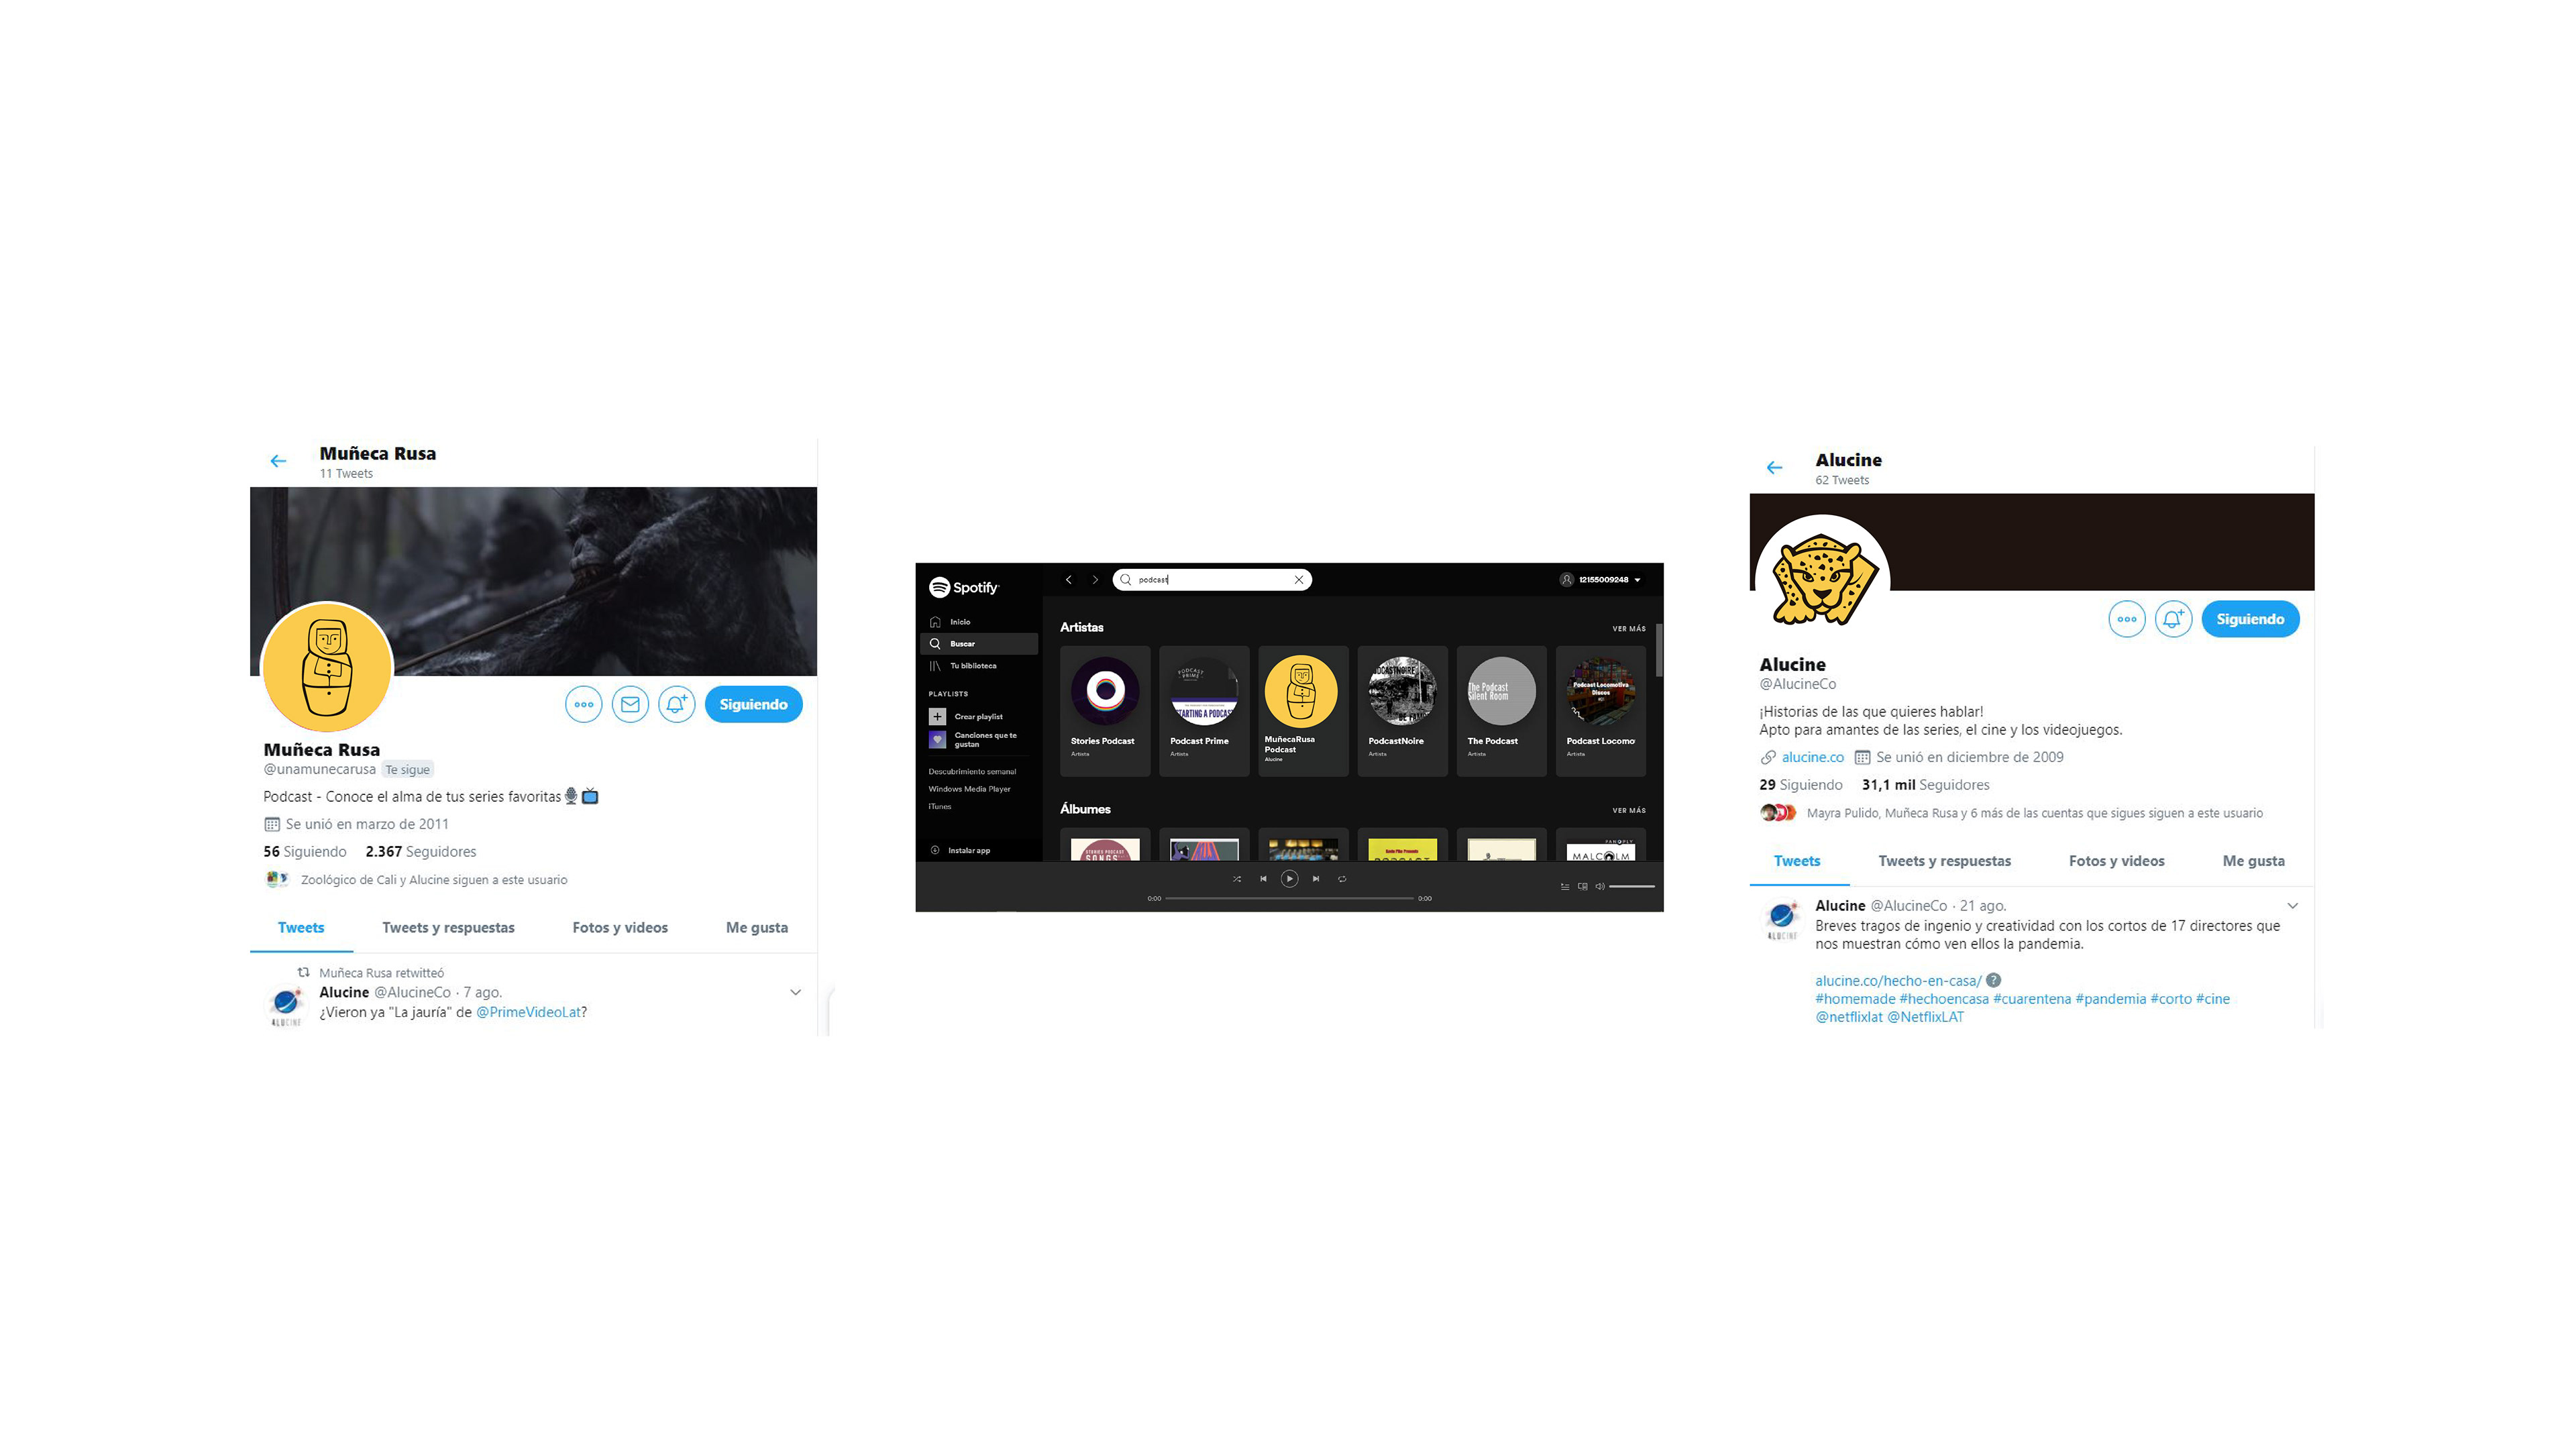The width and height of the screenshot is (2576, 1449).
Task: Click Ver más next to Artistas
Action: (x=1628, y=629)
